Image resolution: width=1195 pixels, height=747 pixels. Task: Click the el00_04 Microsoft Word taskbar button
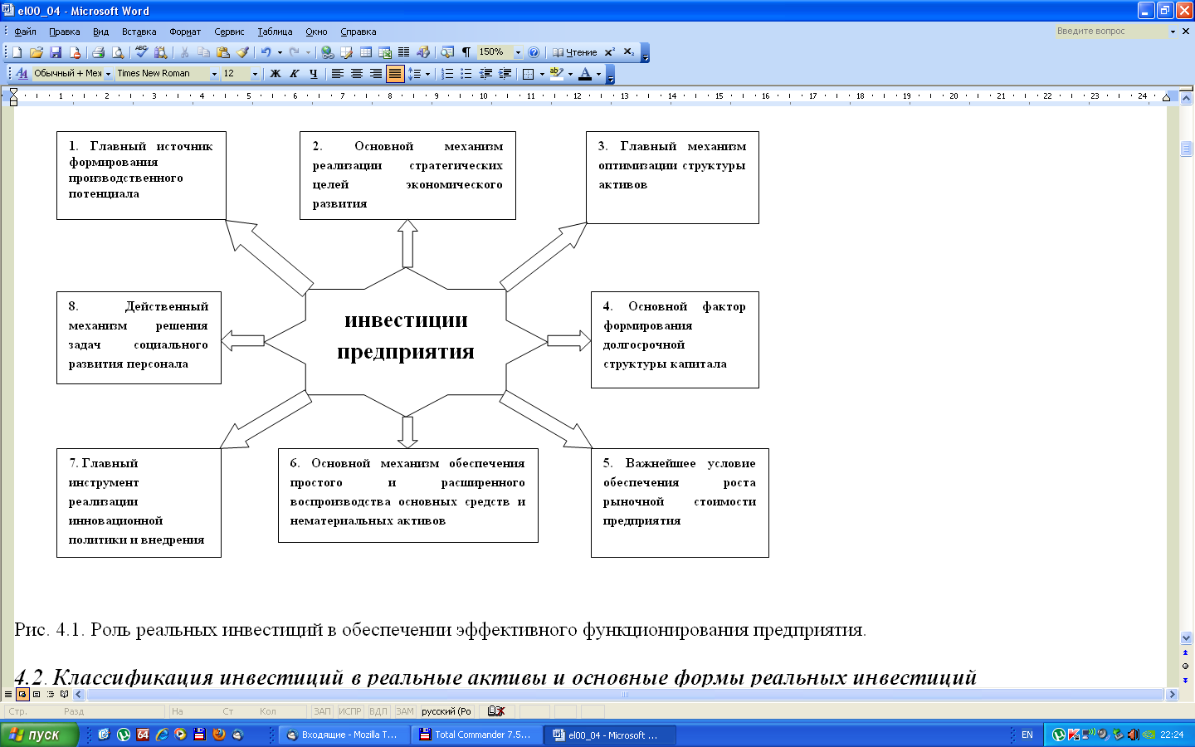[x=610, y=735]
